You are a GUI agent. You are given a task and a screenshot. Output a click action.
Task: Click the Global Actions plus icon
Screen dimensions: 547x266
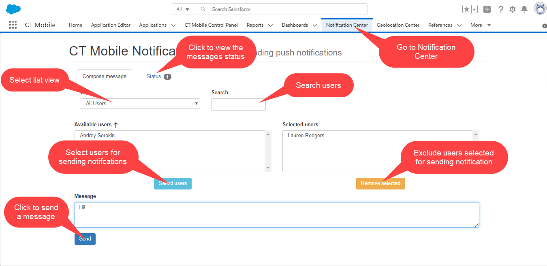(487, 9)
